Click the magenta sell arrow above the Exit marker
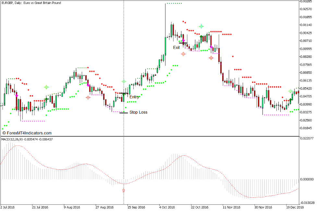The width and height of the screenshot is (317, 211). [x=183, y=41]
